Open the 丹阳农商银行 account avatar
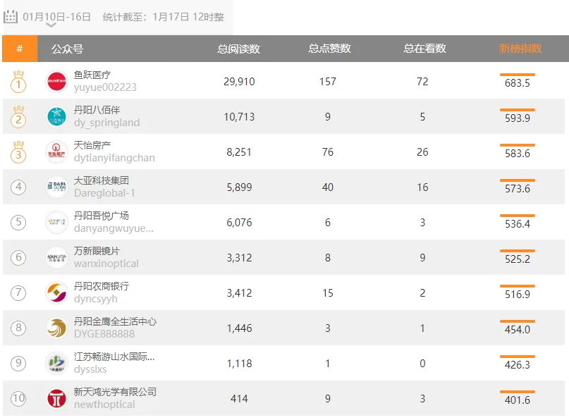The width and height of the screenshot is (569, 420). [x=56, y=292]
